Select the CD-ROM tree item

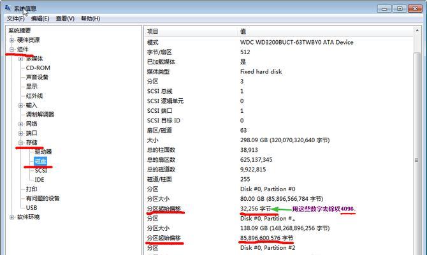pyautogui.click(x=38, y=68)
